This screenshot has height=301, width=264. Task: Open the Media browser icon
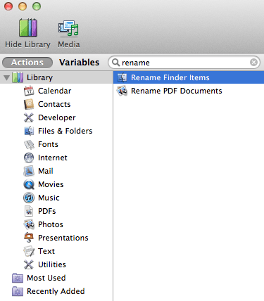68,28
